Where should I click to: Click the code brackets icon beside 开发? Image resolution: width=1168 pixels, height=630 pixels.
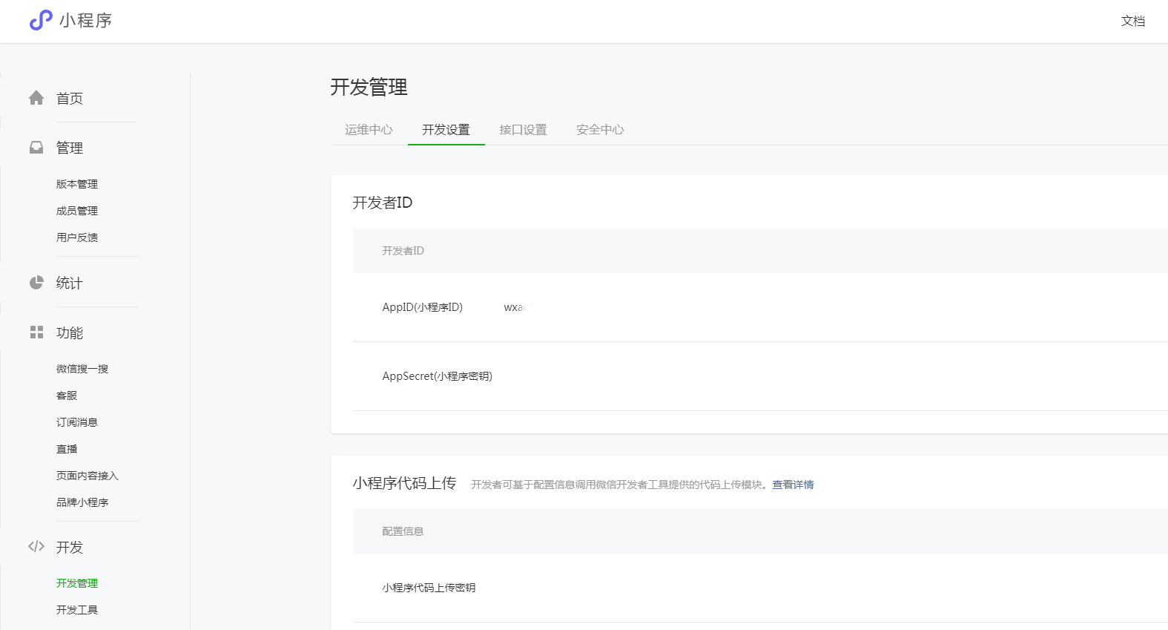[36, 547]
